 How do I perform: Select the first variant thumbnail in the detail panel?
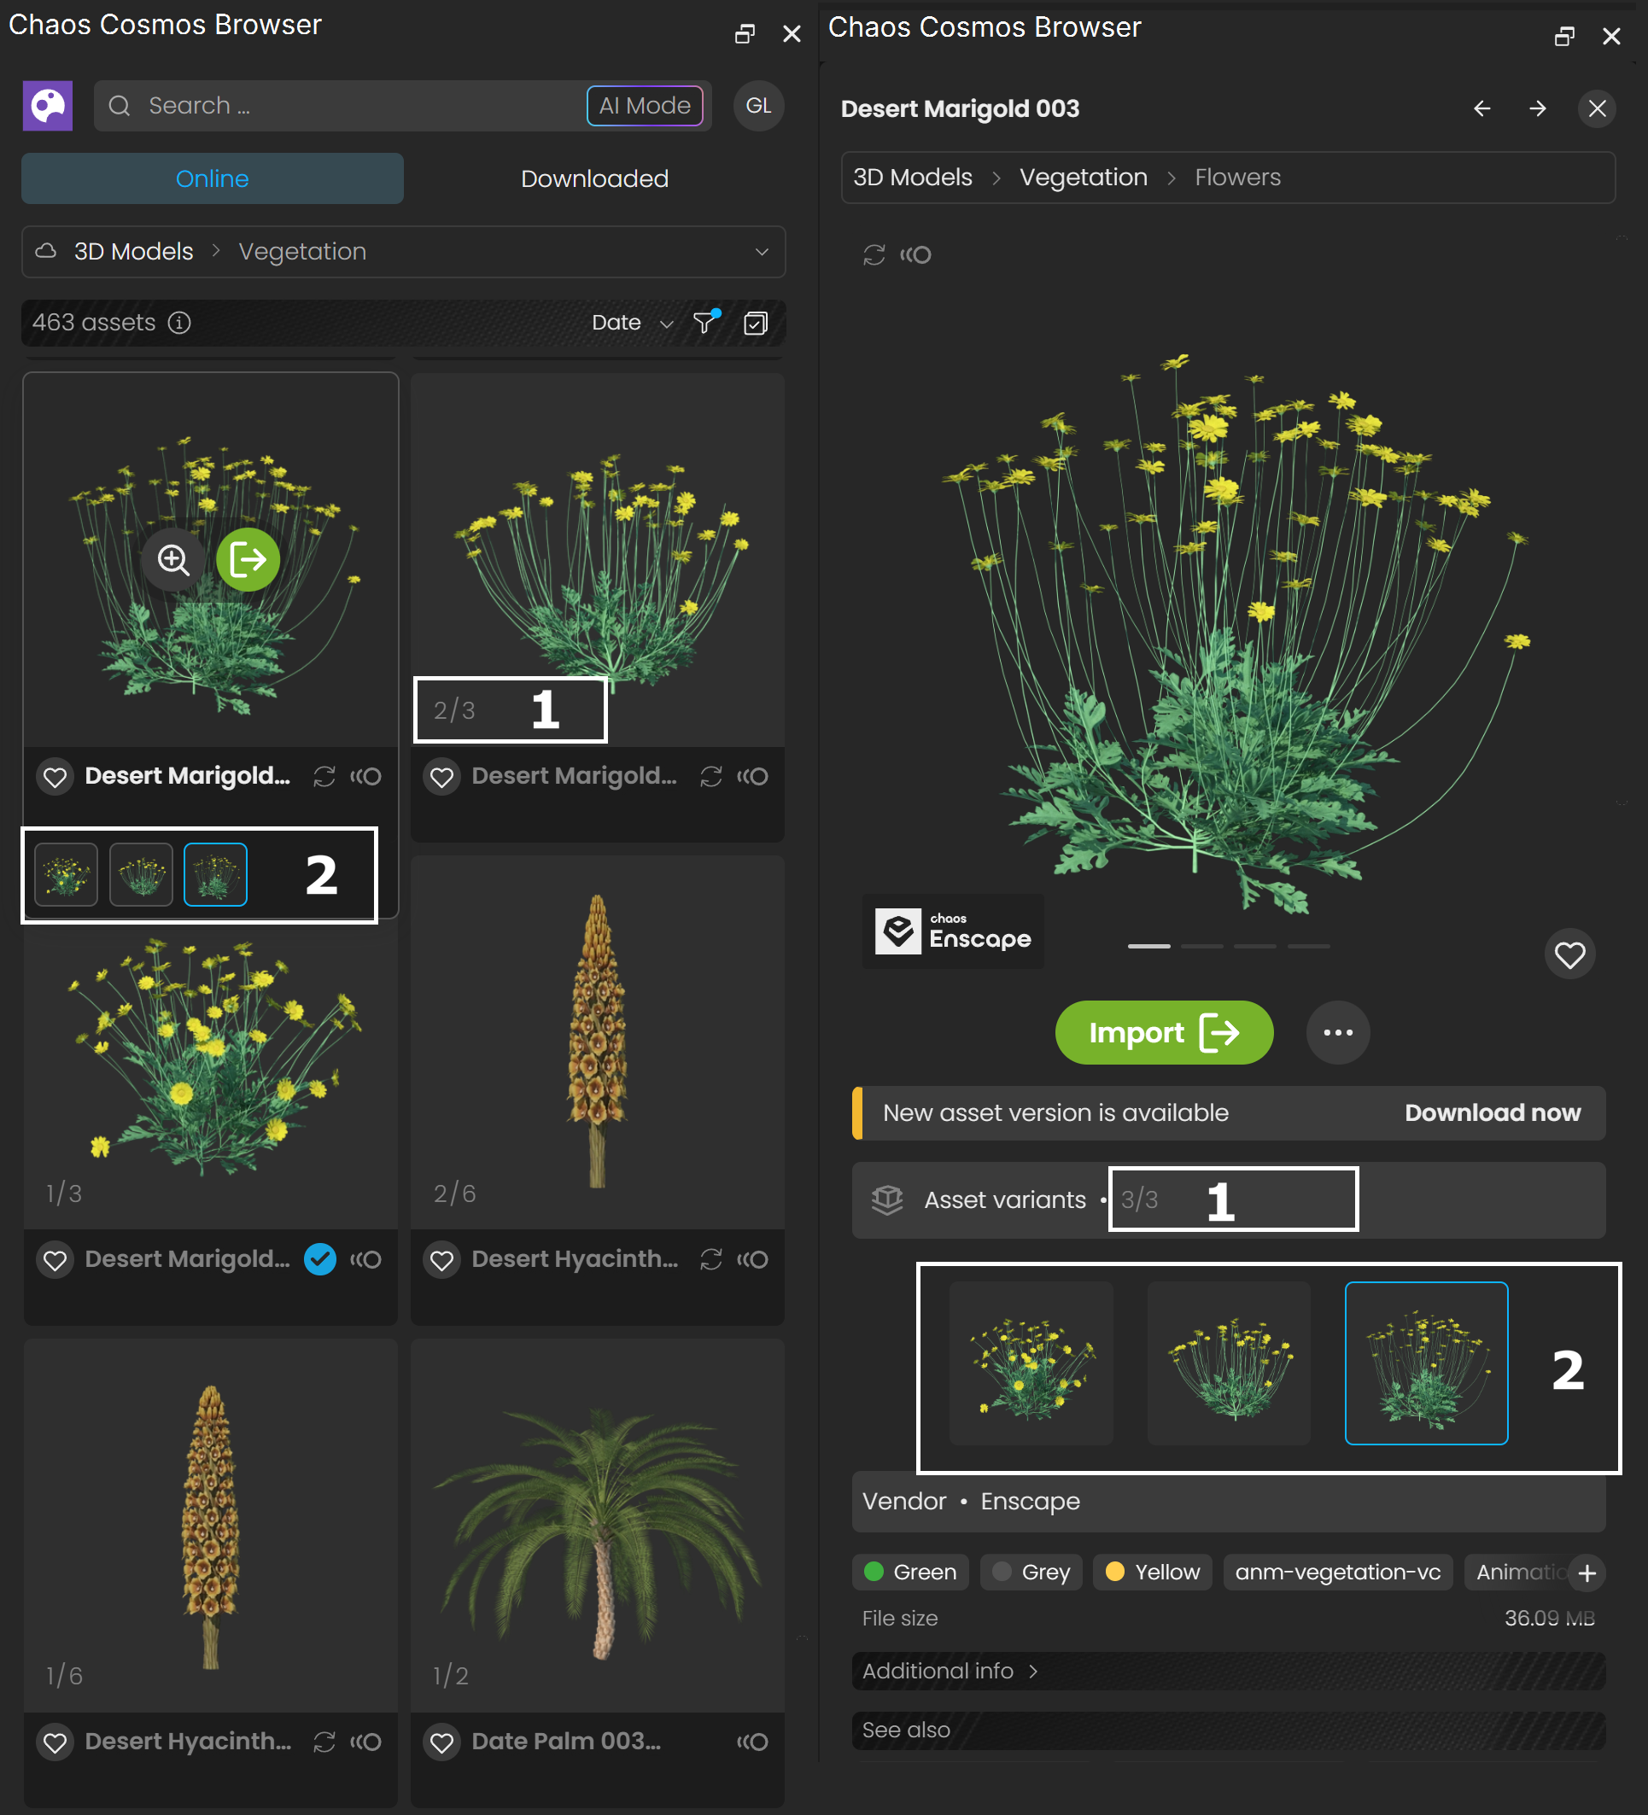pos(1031,1363)
